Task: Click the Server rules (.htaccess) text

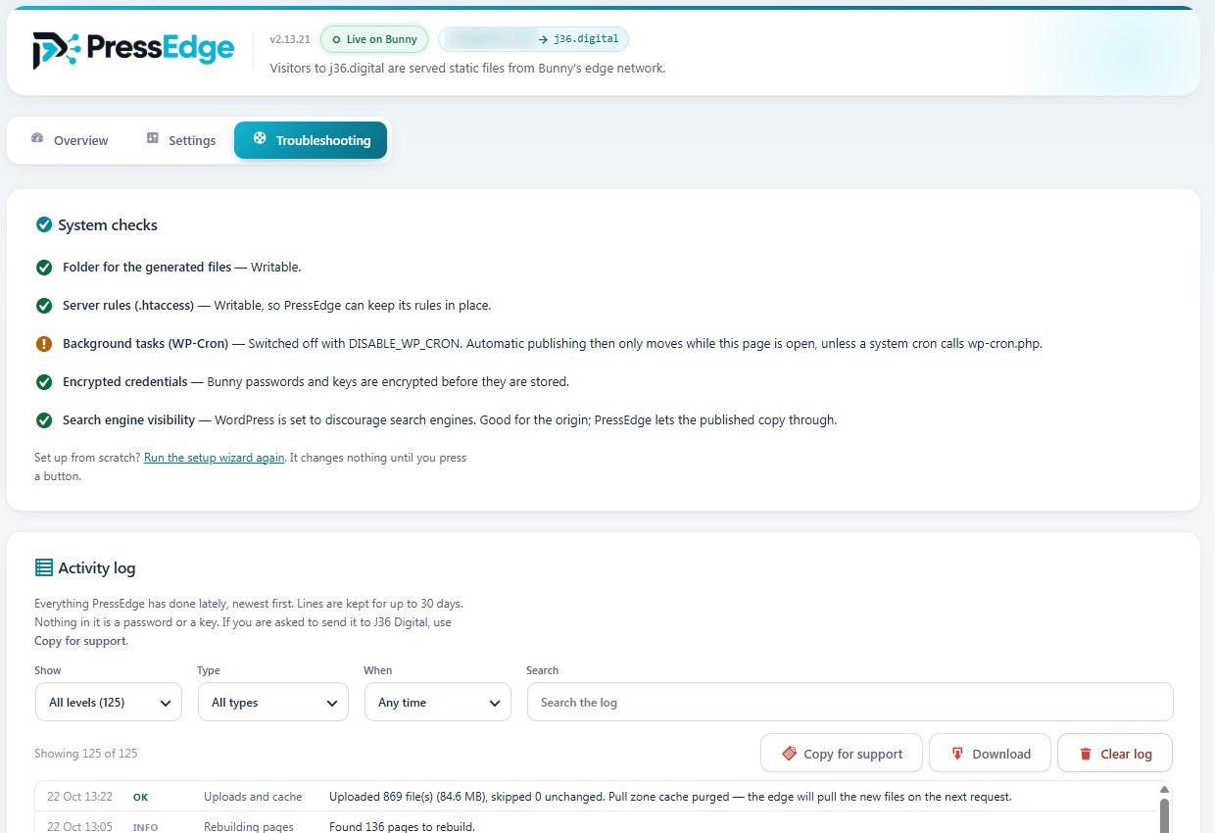Action: pyautogui.click(x=276, y=306)
